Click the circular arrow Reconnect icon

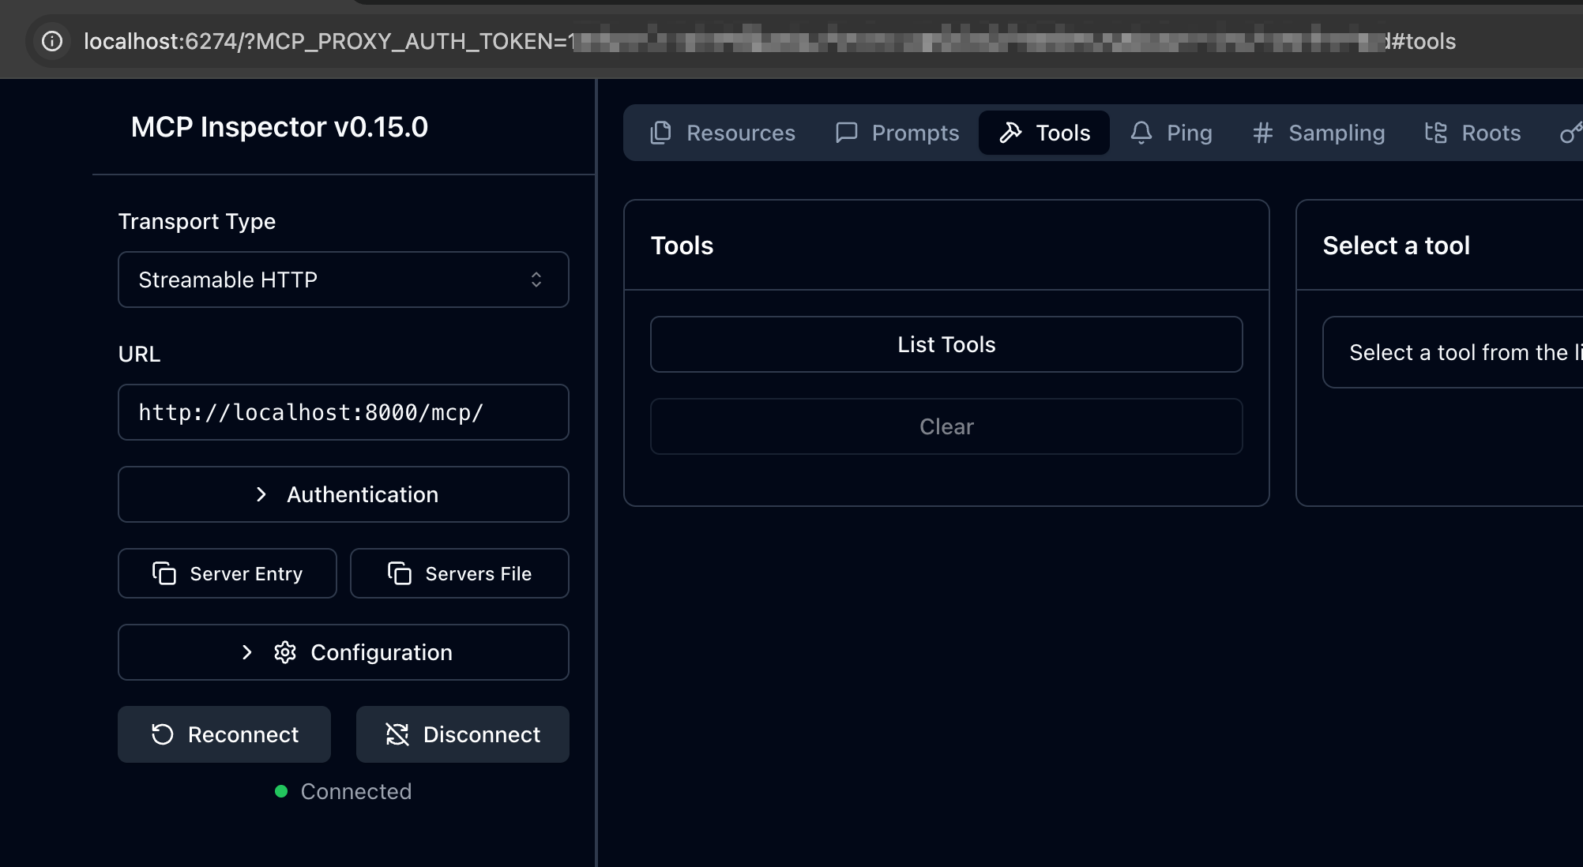pos(163,734)
